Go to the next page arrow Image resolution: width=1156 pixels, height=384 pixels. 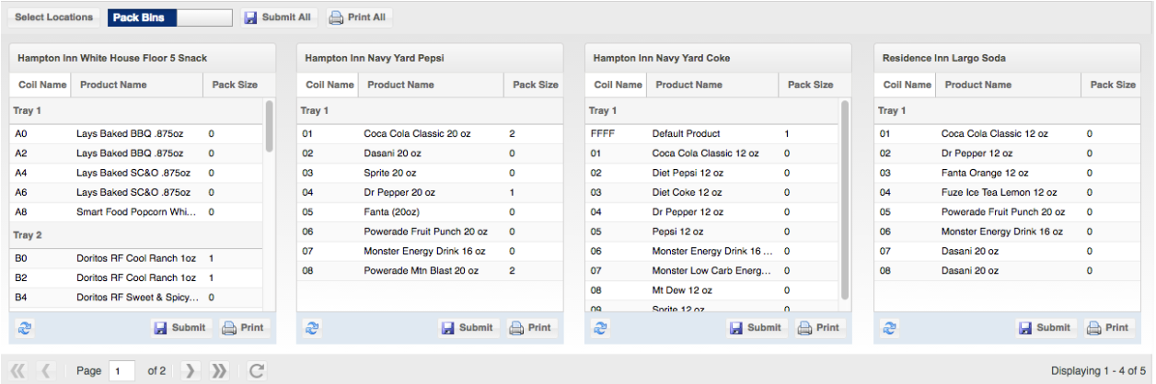(190, 371)
